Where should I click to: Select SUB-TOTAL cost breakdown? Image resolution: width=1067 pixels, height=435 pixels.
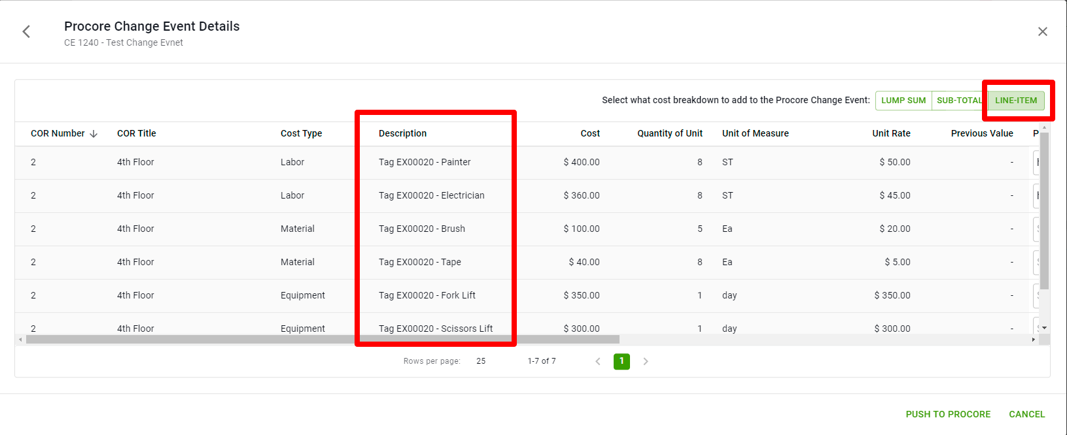point(958,101)
